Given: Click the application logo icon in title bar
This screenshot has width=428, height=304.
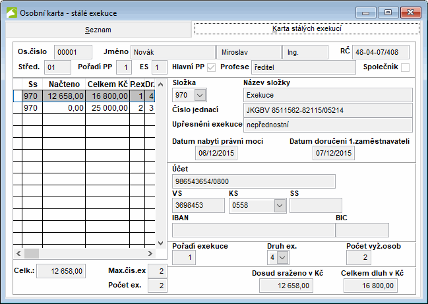Looking at the screenshot, I should click(11, 12).
